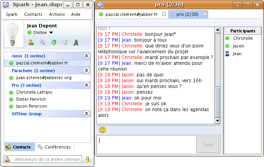Collapse the Amis contact group
Screen dimensions: 264x167
[86, 56]
